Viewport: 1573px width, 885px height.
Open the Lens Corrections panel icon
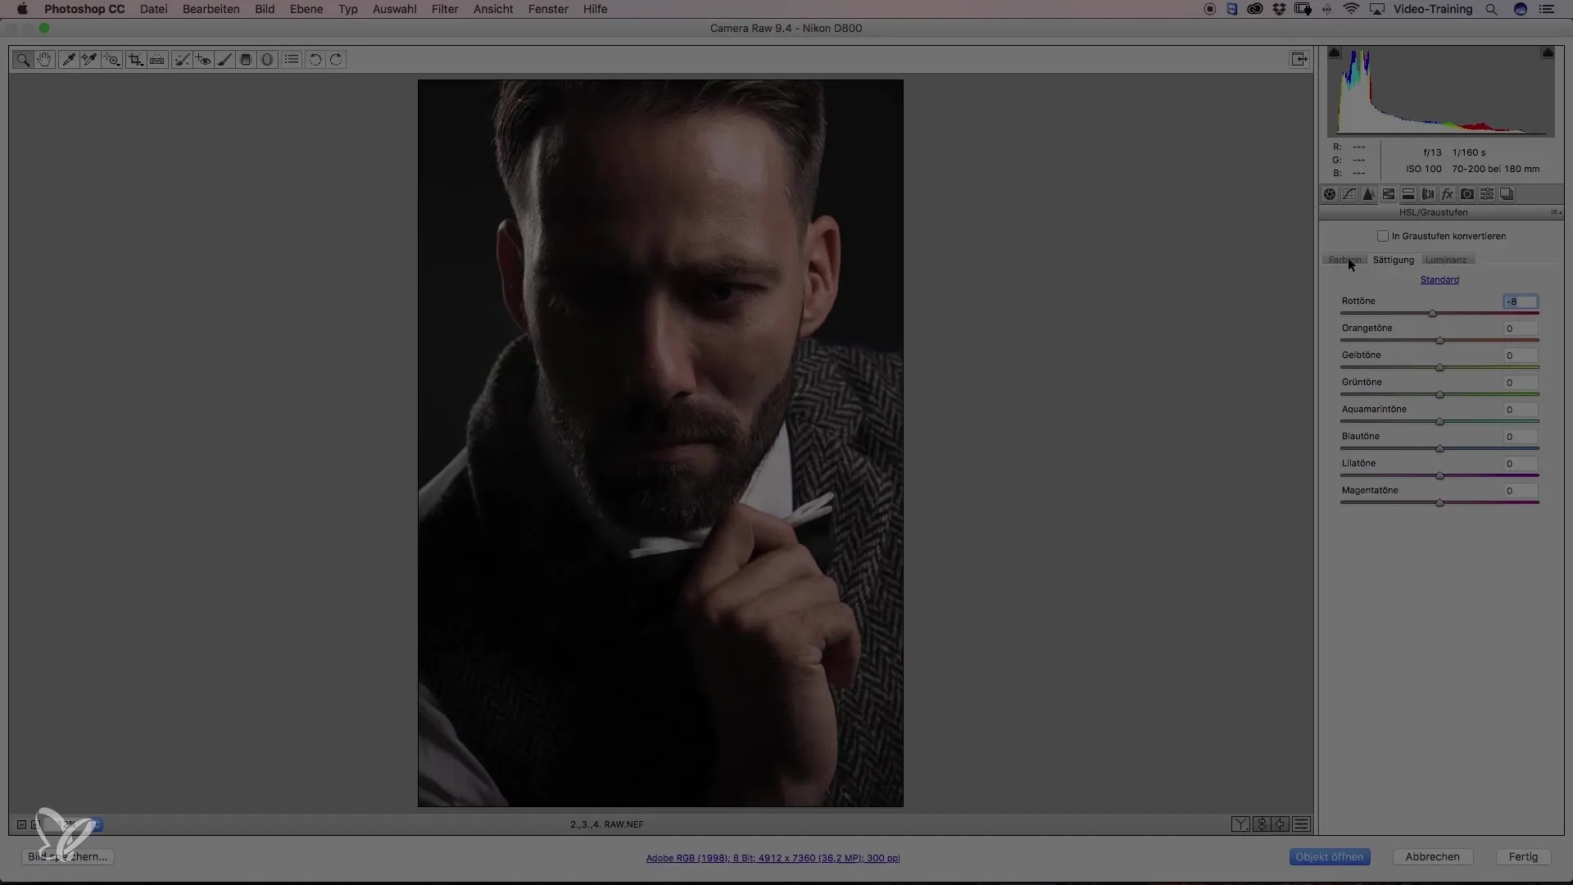tap(1428, 194)
